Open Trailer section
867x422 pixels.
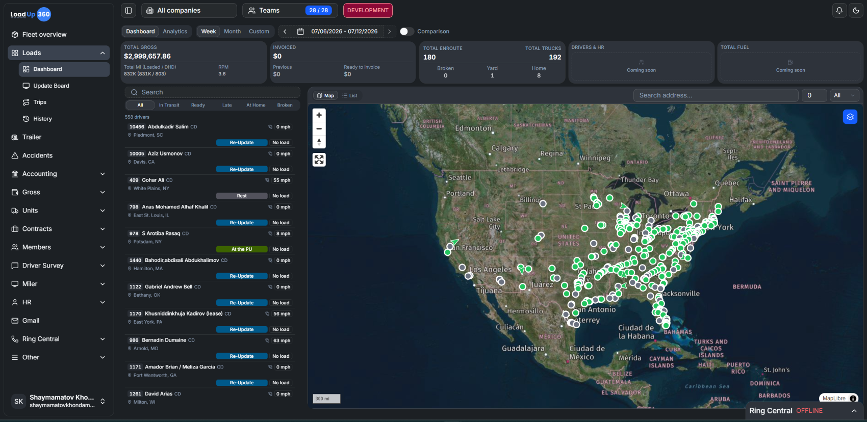[x=59, y=137]
